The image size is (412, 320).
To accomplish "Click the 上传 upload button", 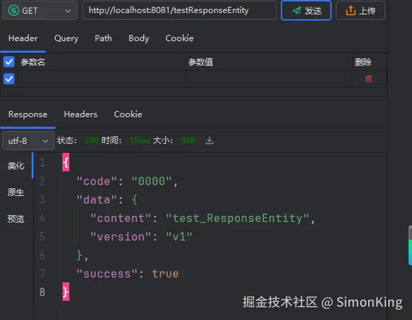I will pos(360,11).
